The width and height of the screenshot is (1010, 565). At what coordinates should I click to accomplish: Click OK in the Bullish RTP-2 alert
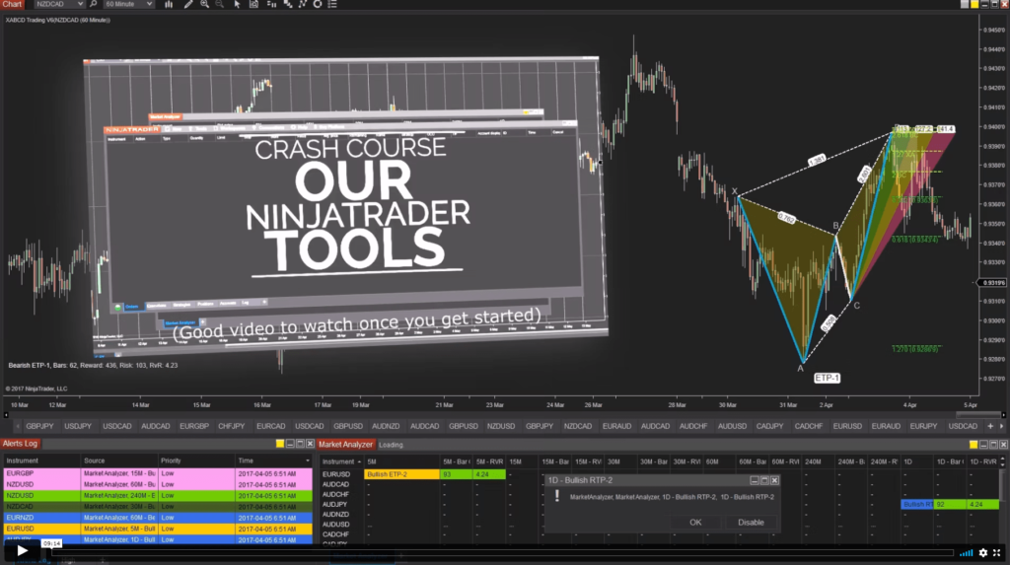click(x=695, y=523)
